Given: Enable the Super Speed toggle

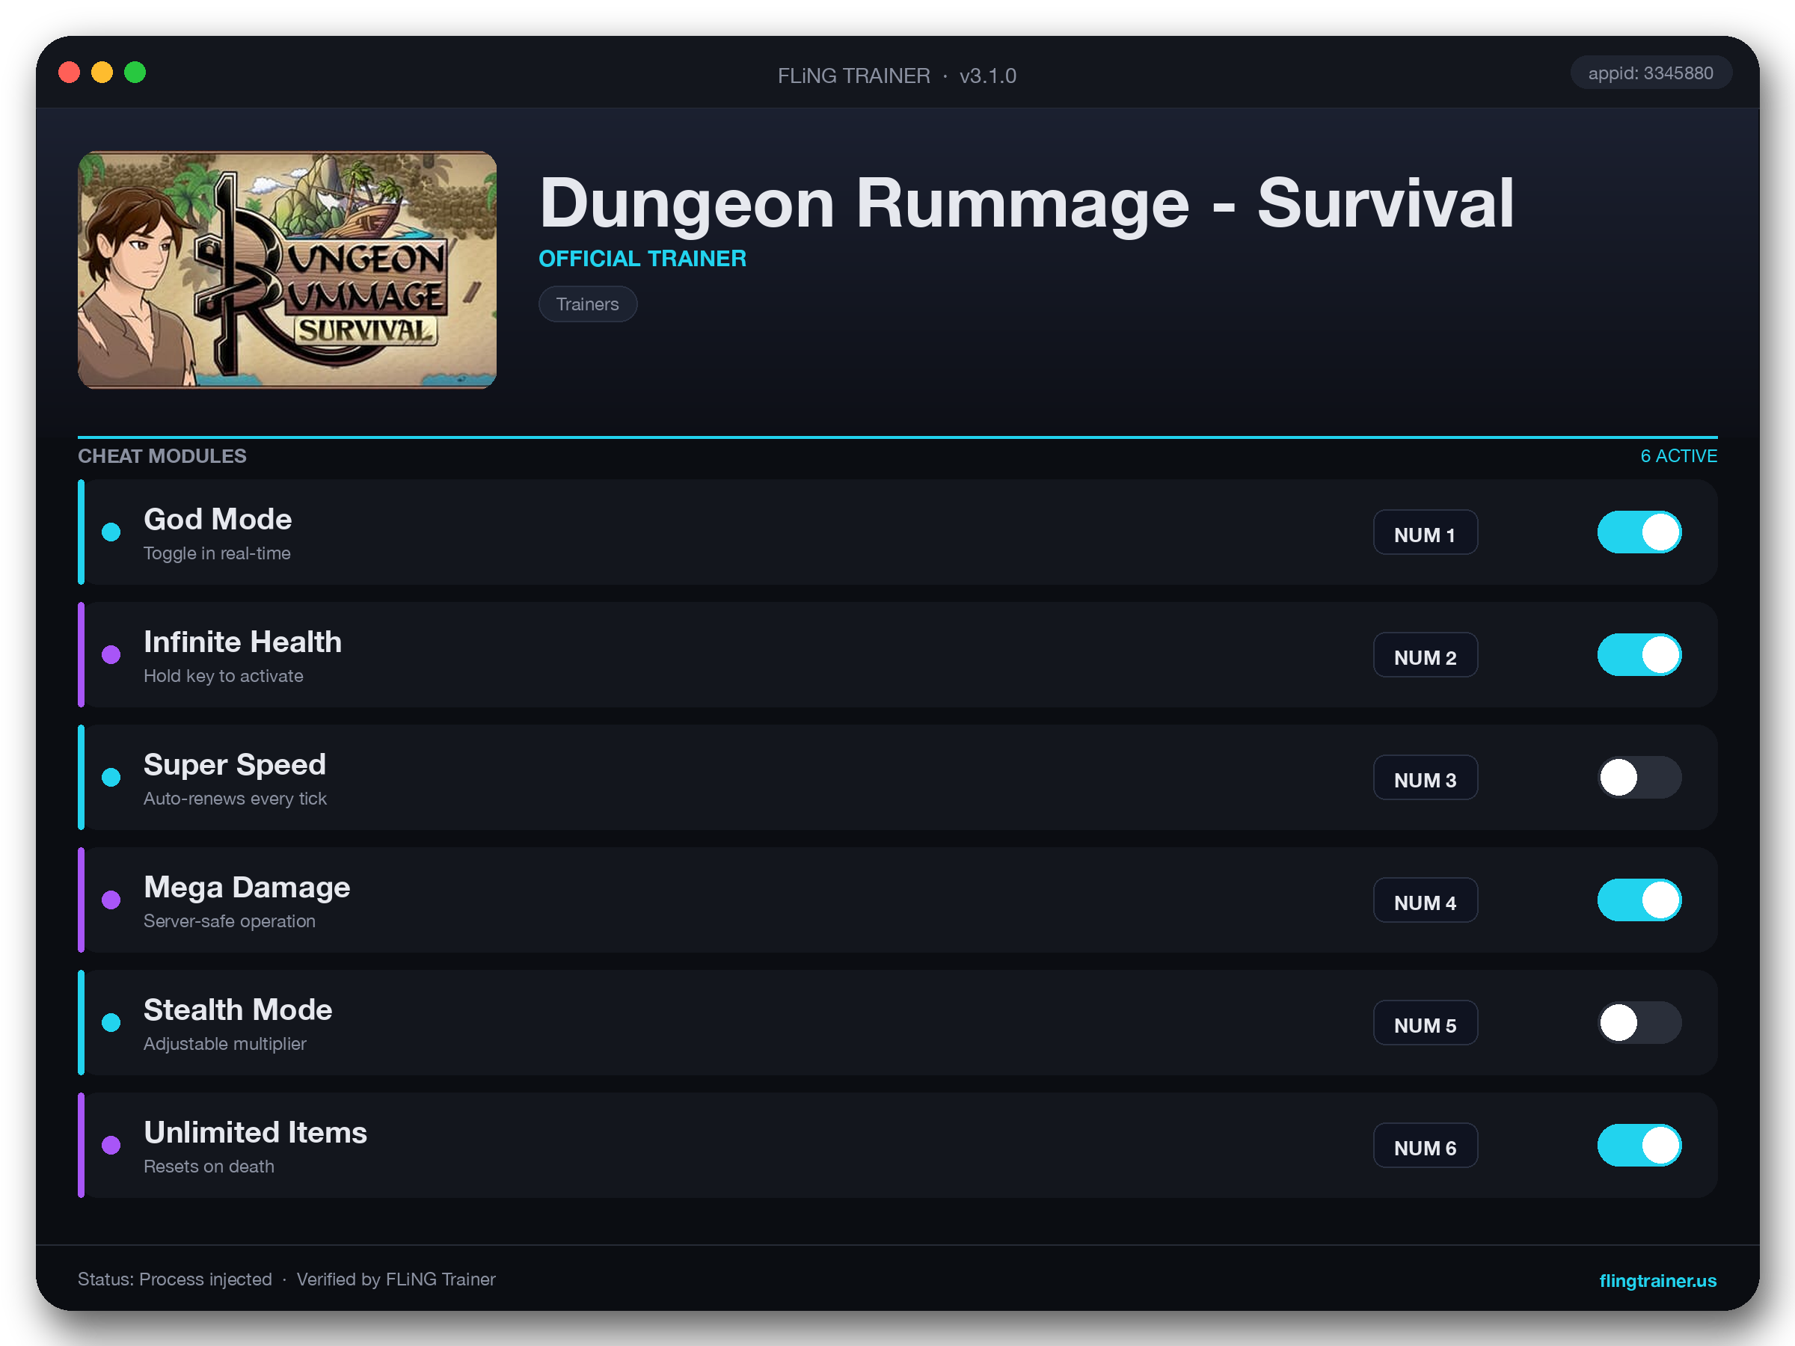Looking at the screenshot, I should click(1639, 777).
